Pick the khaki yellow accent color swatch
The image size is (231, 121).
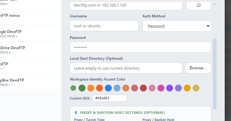(196, 88)
